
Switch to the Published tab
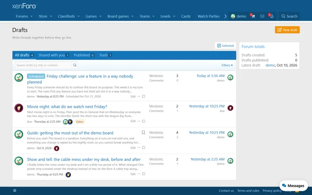[84, 55]
